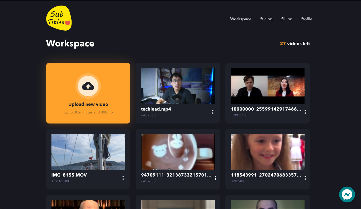The width and height of the screenshot is (361, 209).
Task: Click the techlead.mp4 file name
Action: [156, 109]
